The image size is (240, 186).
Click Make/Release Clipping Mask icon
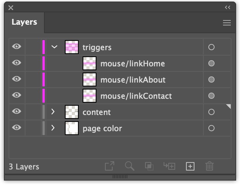149,166
